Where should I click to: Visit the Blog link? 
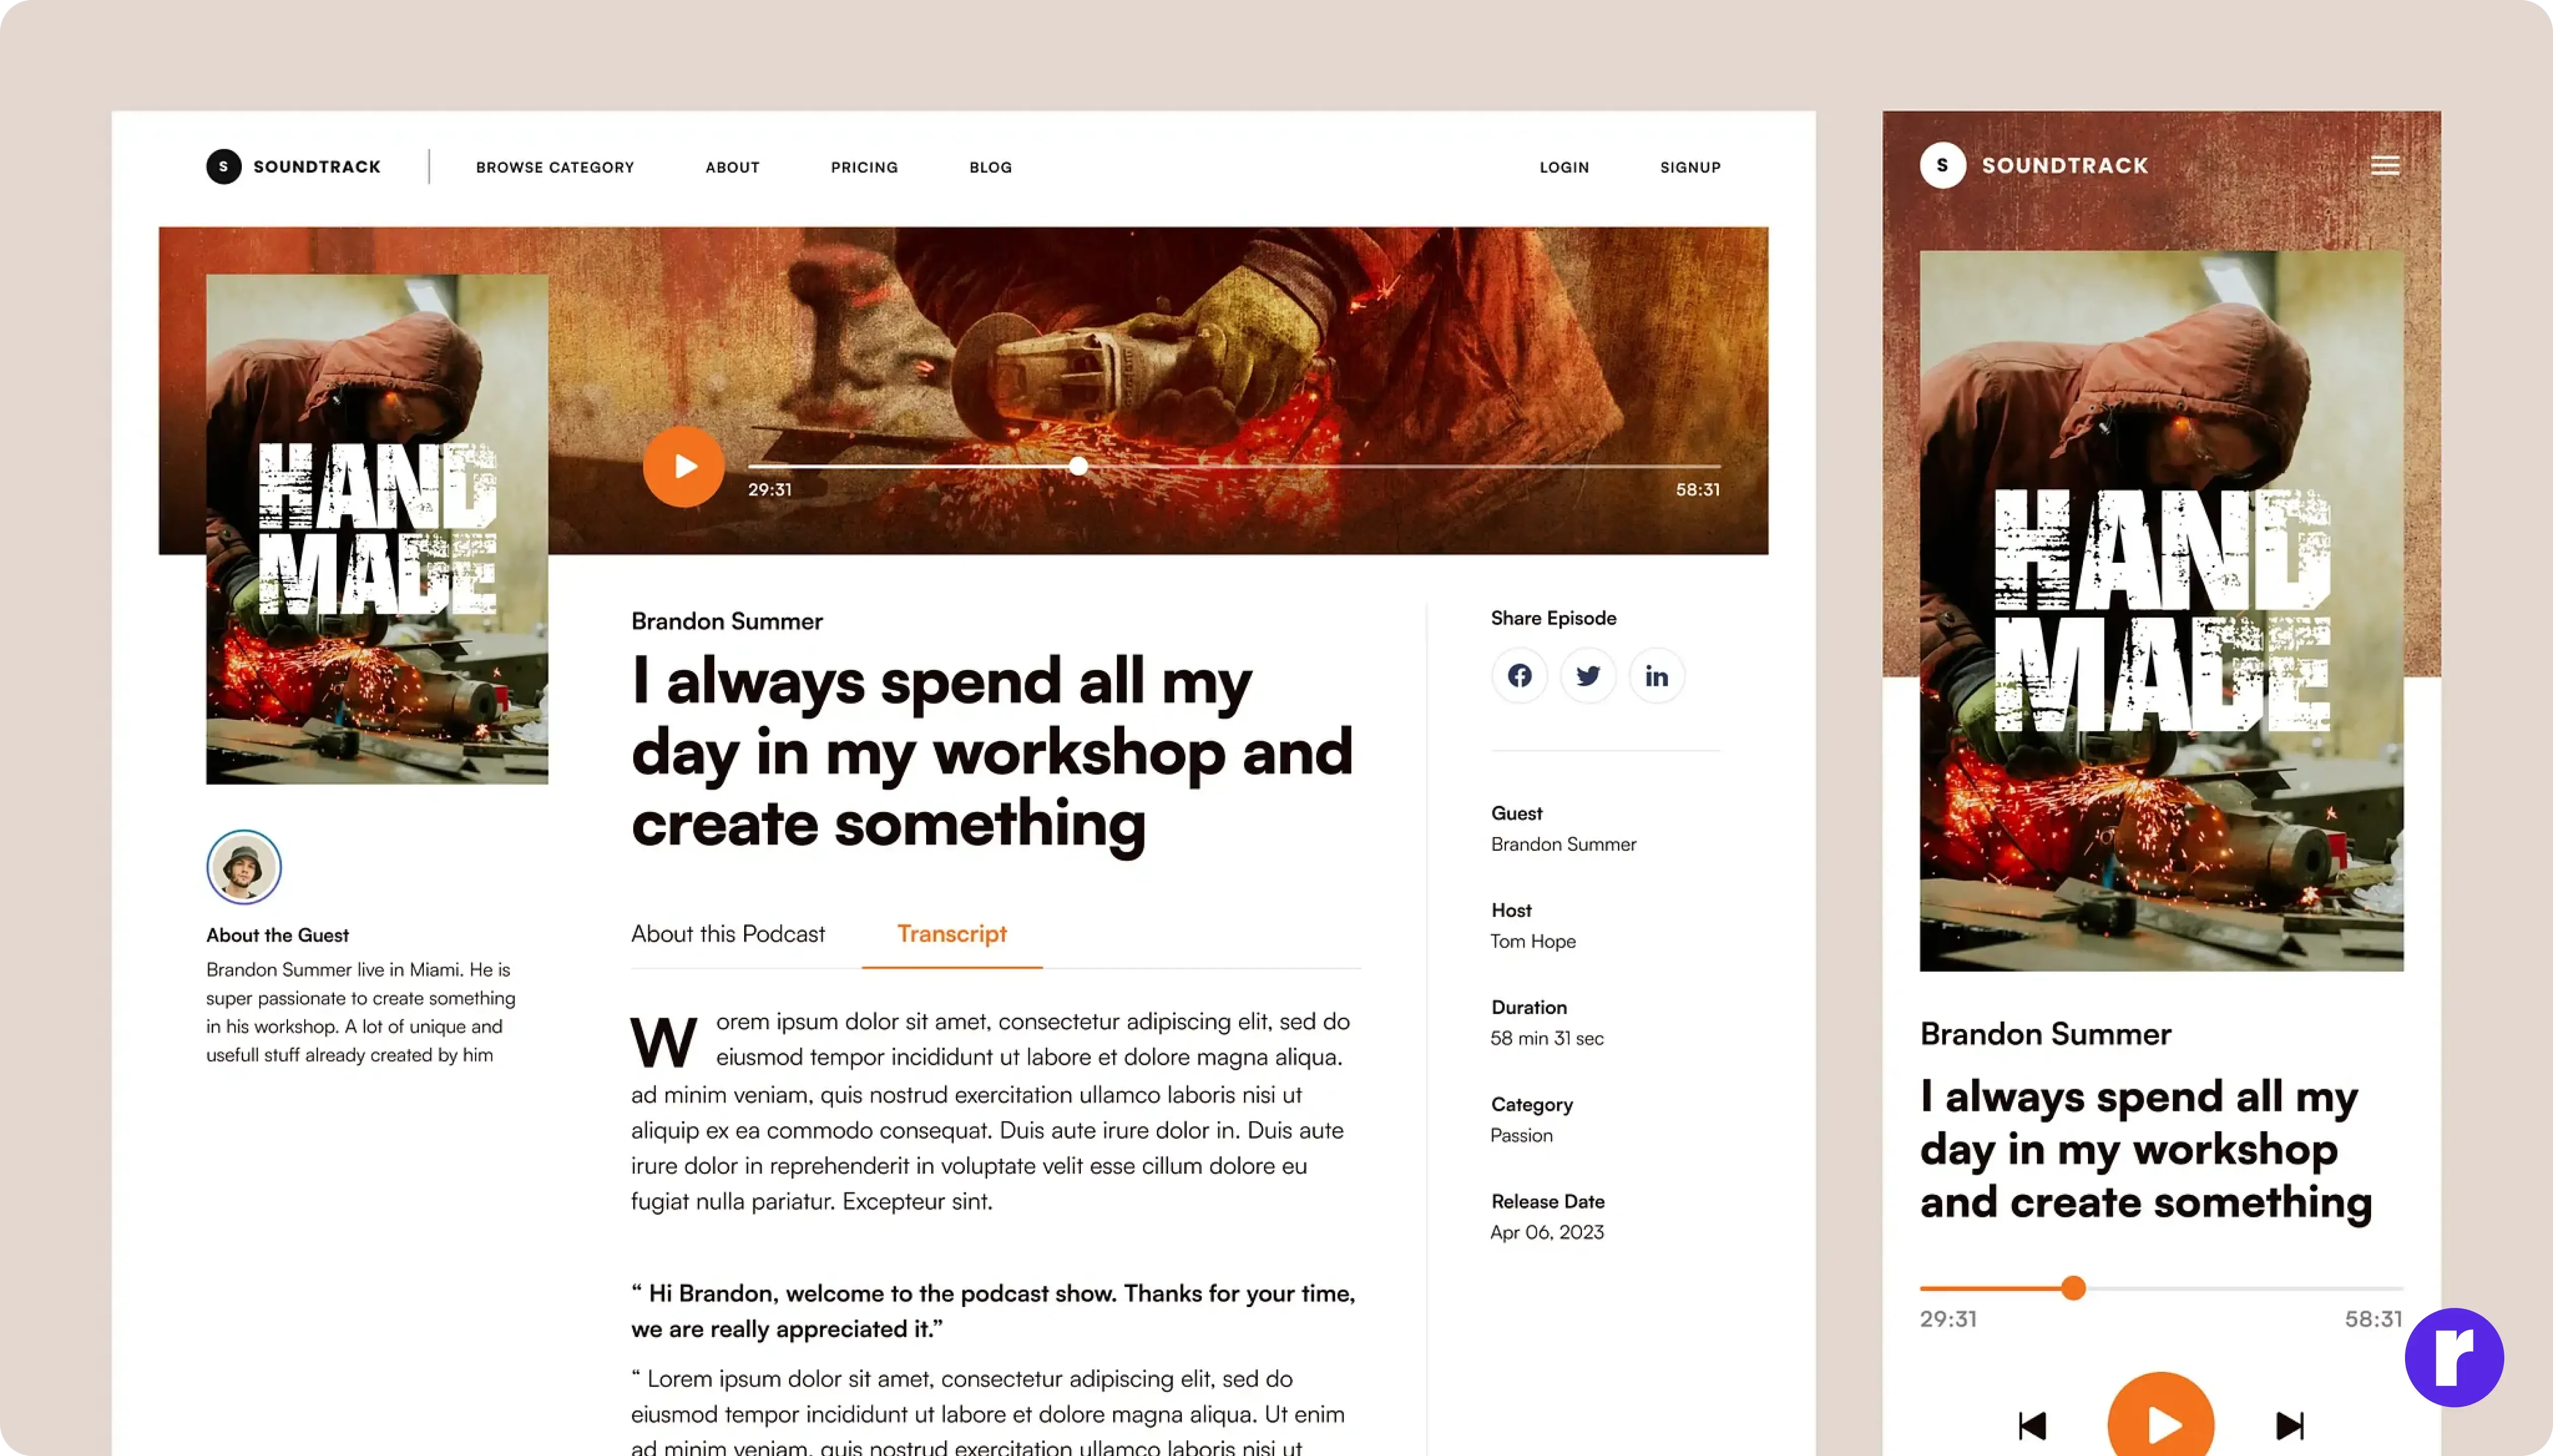coord(990,167)
